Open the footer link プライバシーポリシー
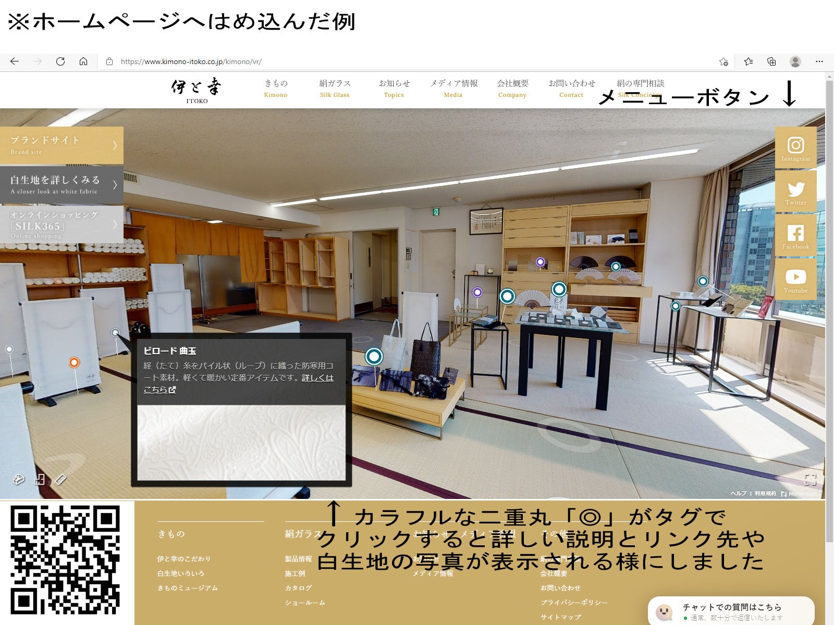 (x=574, y=603)
